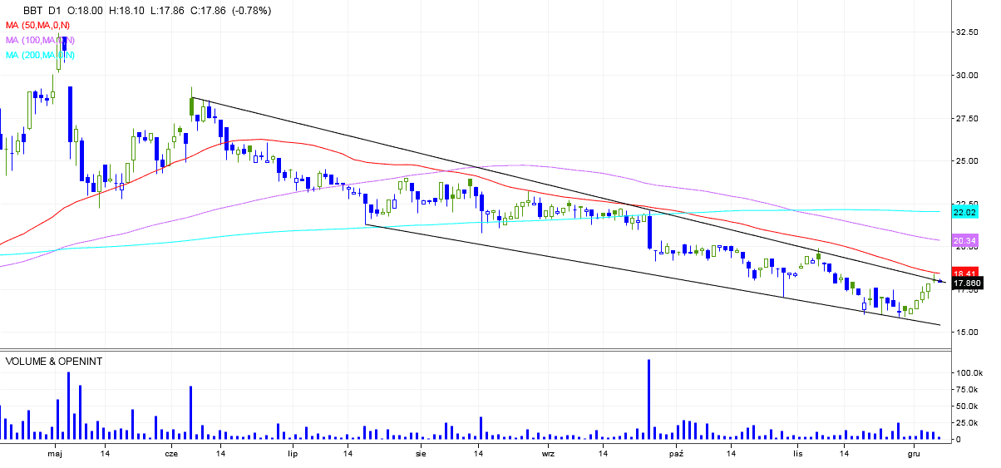Click the cyan 22.02 price tag
This screenshot has height=468, width=1001.
click(964, 213)
